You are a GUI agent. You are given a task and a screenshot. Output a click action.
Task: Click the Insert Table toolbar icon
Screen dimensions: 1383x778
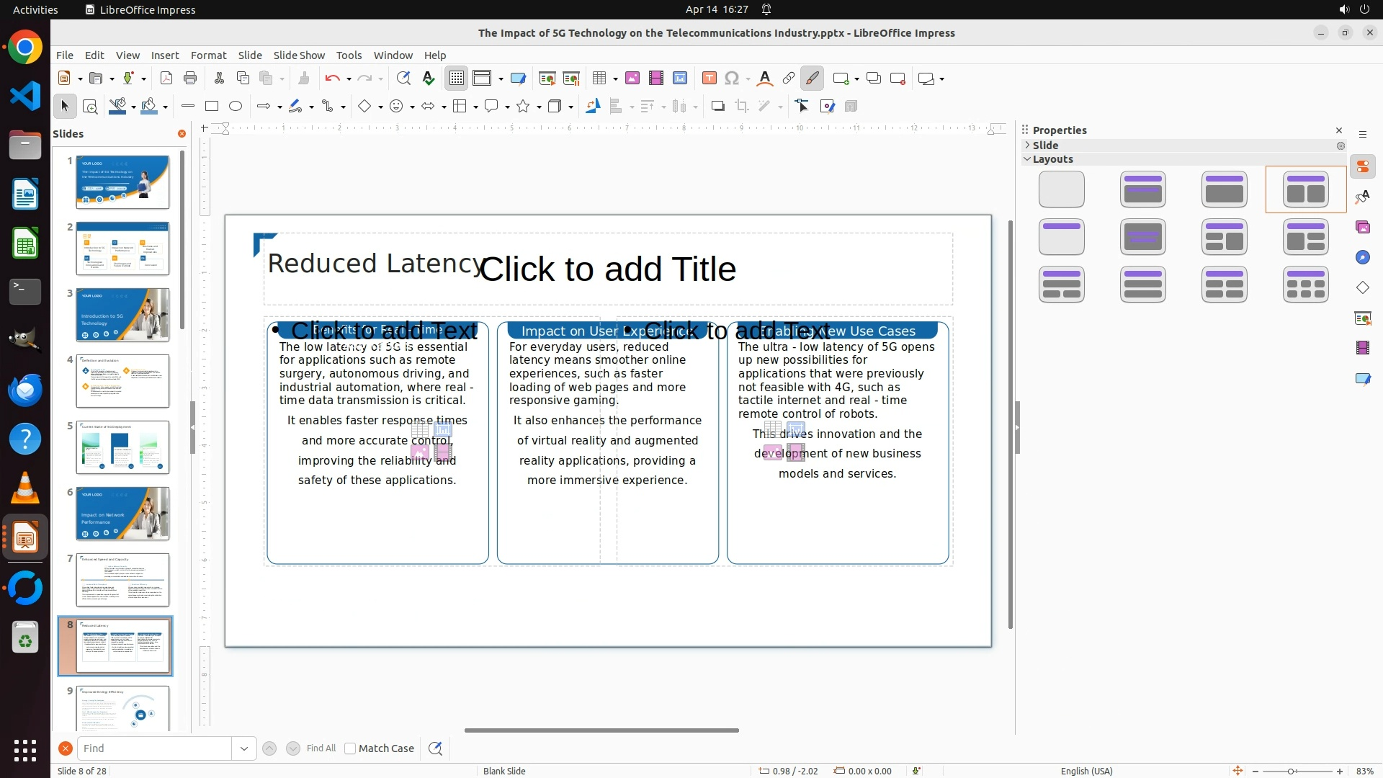(x=599, y=79)
